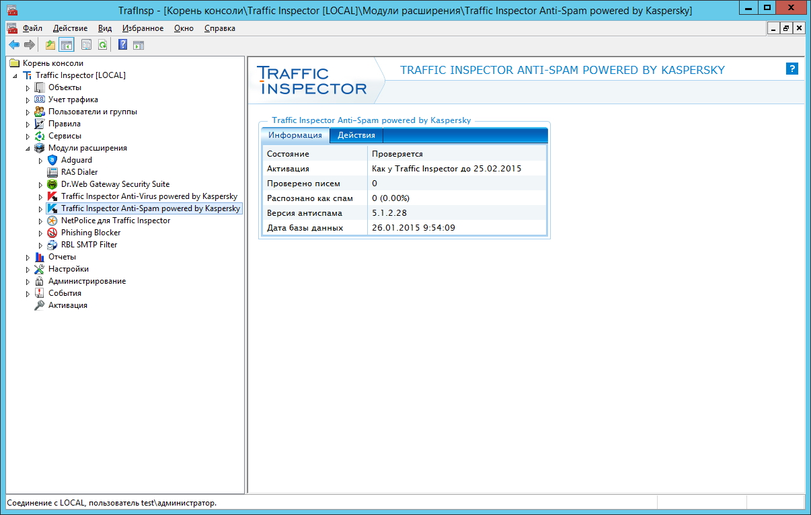Click the status bar connection text
The image size is (811, 515).
(112, 503)
